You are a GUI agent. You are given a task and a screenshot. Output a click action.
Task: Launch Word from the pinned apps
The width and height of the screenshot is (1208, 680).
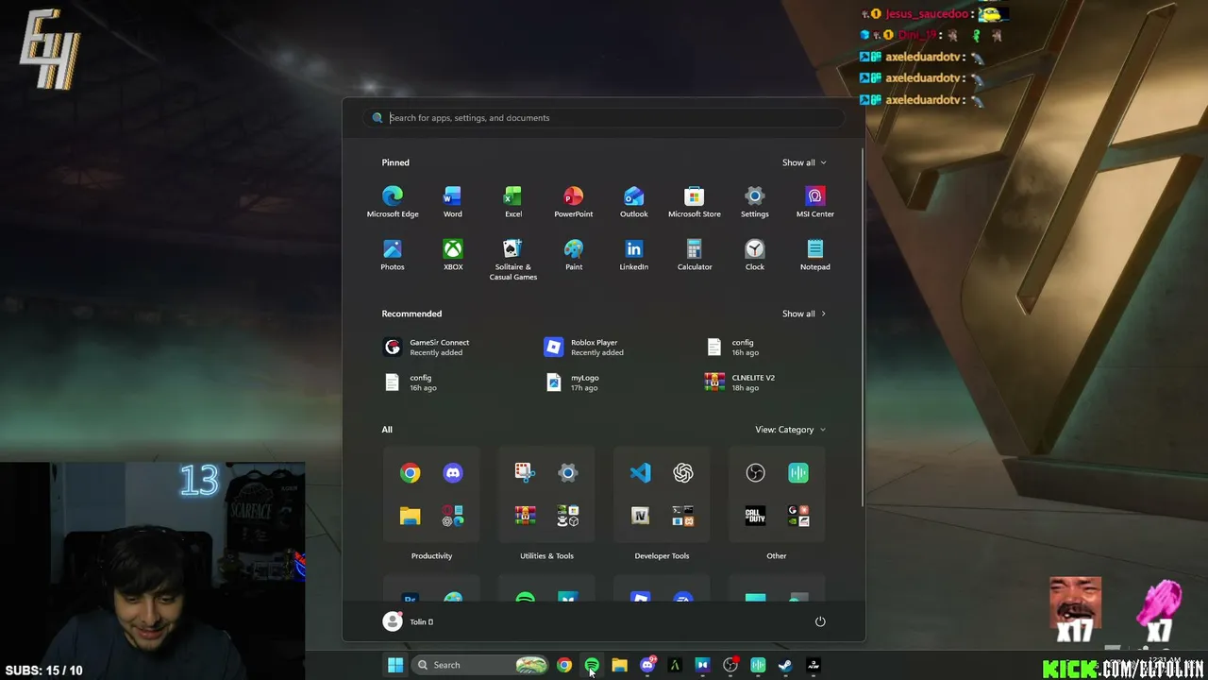(453, 202)
